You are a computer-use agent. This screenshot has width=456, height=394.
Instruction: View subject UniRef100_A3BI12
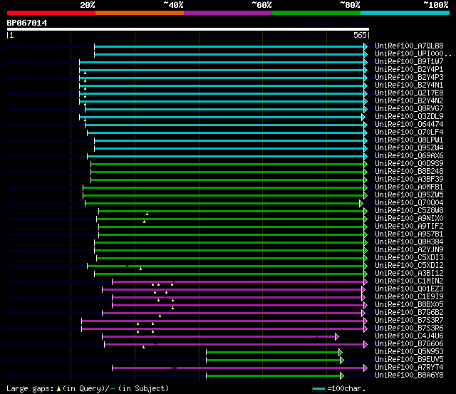(x=409, y=274)
